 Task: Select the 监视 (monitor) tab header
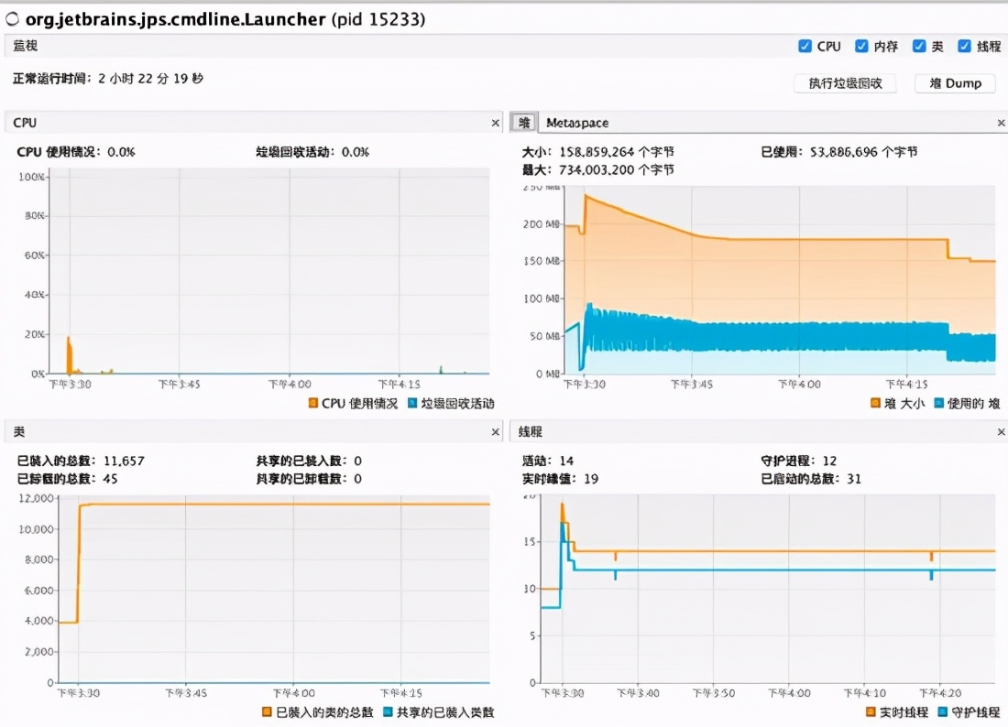(26, 46)
